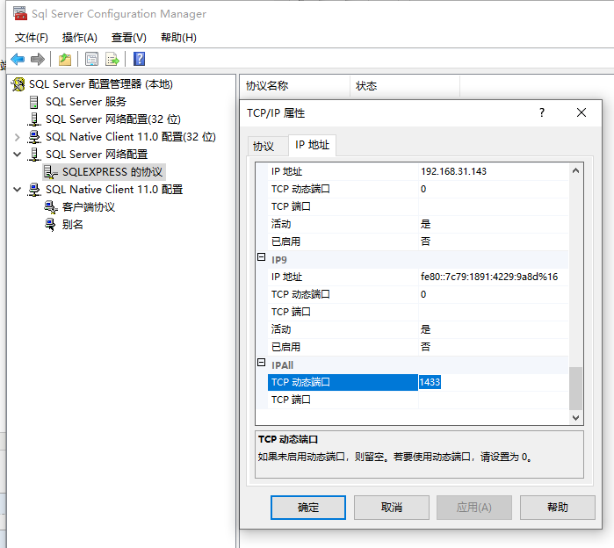This screenshot has height=548, width=614.
Task: Select 别名 tree item
Action: click(72, 225)
